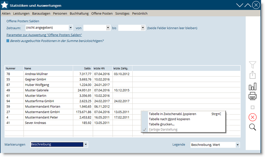Open the Sonstiges menu
This screenshot has width=265, height=157.
point(122,13)
